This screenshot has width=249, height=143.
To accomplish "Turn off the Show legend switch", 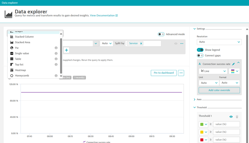I will click(200, 50).
